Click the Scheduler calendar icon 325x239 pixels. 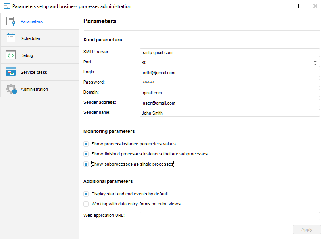[x=11, y=38]
